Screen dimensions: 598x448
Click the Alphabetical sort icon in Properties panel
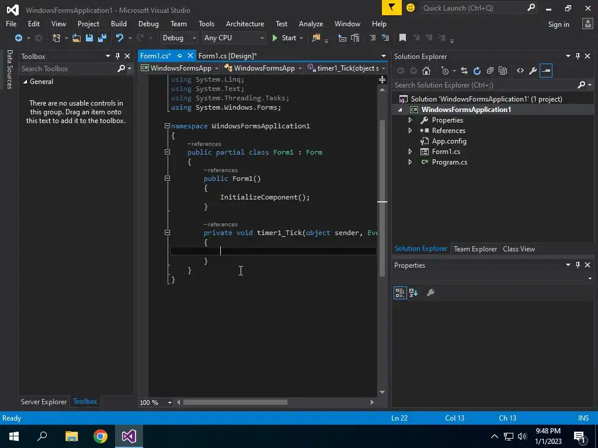[x=413, y=293]
